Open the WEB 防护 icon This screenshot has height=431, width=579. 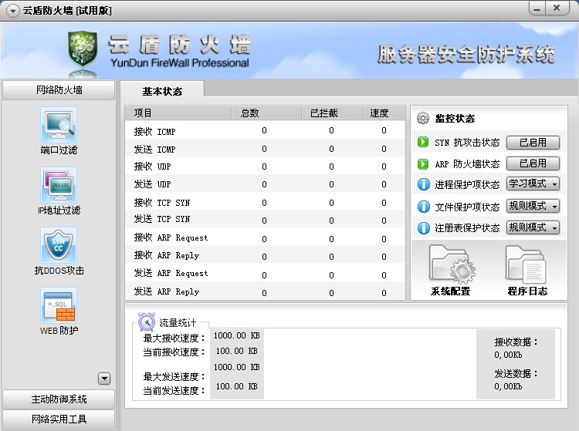point(59,305)
